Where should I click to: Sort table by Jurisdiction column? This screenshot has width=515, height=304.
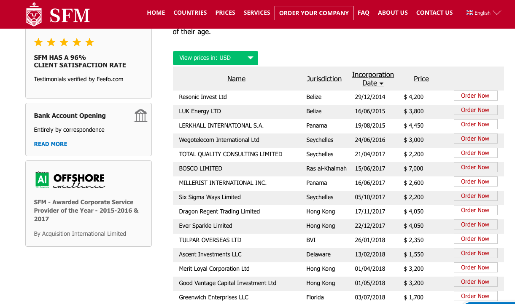(324, 79)
